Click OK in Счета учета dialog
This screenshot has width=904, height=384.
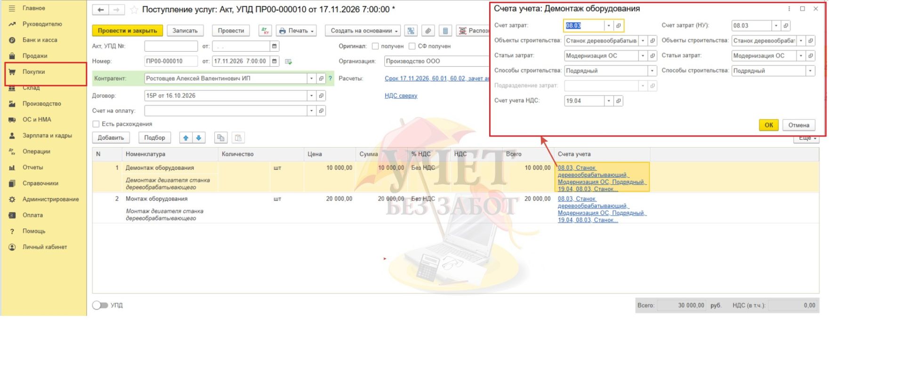[x=768, y=125]
